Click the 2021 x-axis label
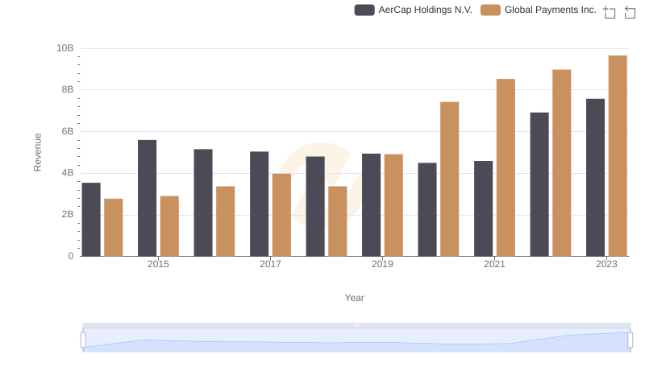Image resolution: width=645 pixels, height=371 pixels. tap(494, 264)
